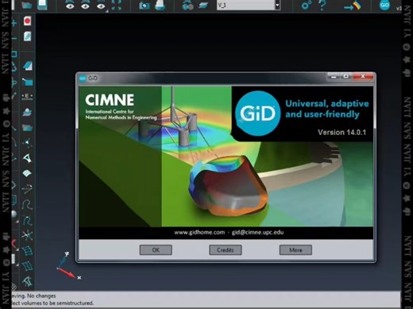Toggle postprocess with arrow-to-rainbow icon

(353, 6)
